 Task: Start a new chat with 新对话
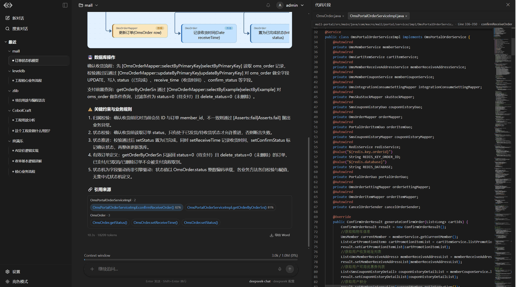15,18
